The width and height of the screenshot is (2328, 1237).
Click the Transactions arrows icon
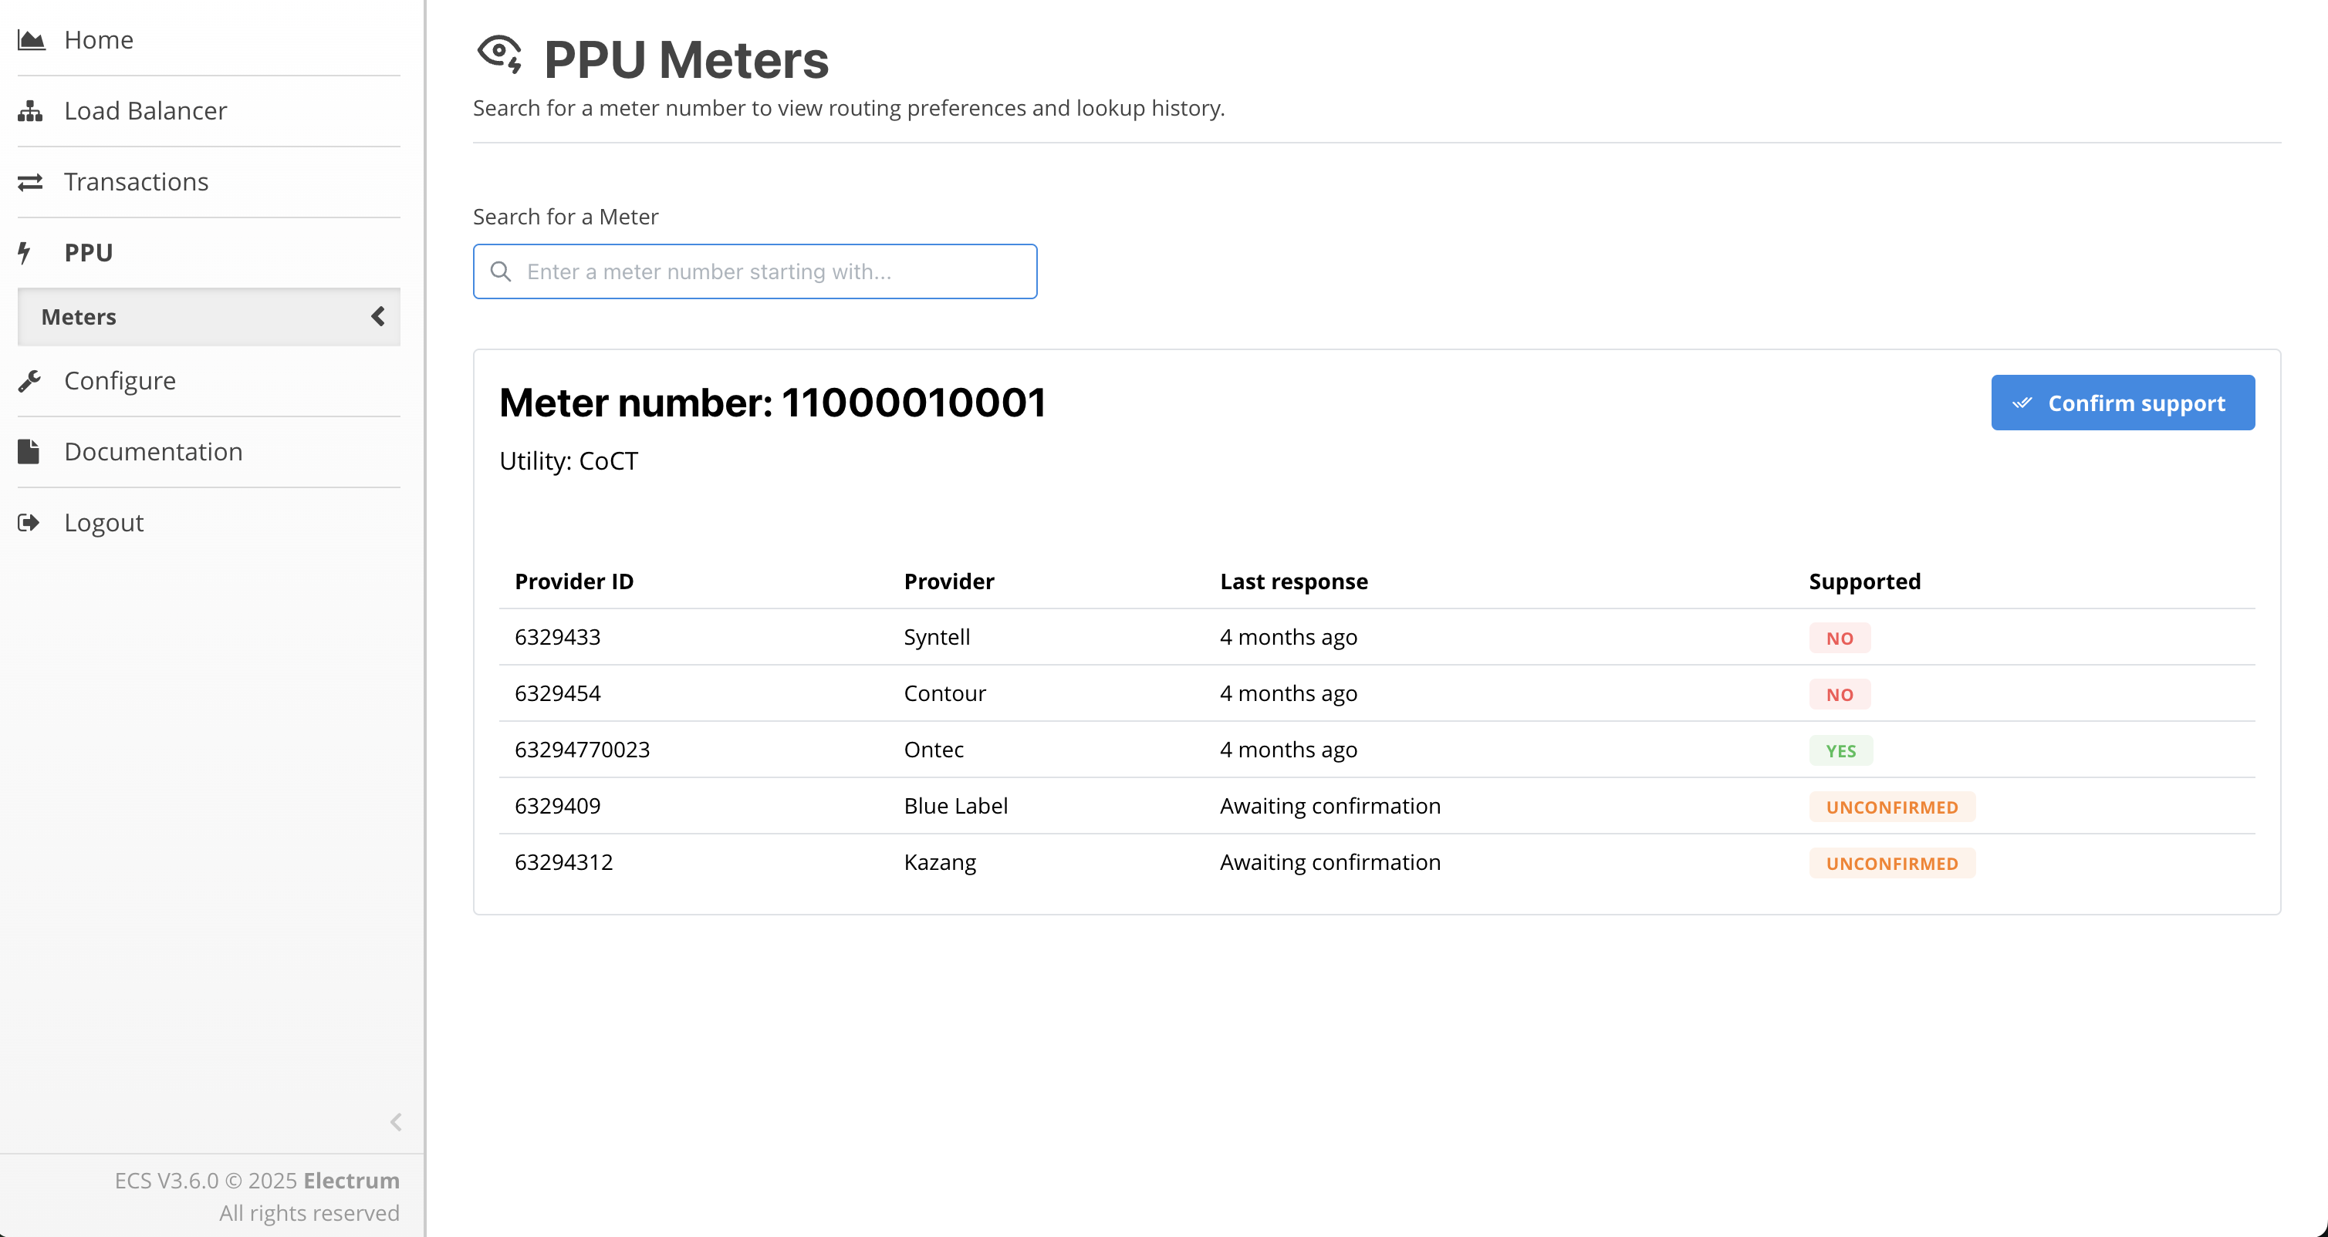(x=30, y=183)
